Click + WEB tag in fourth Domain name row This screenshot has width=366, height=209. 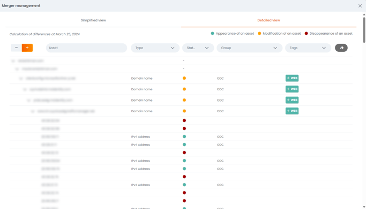(292, 111)
